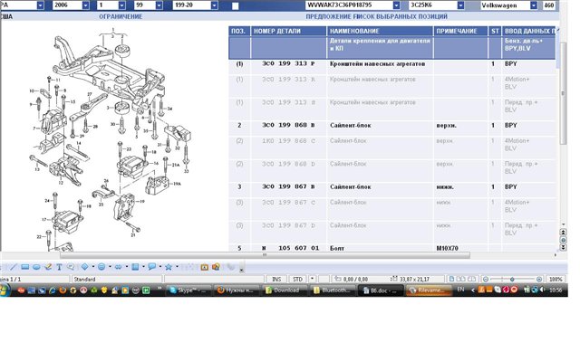Screen dimensions: 580x362
Task: Open the 3C25K6 model code dropdown
Action: pyautogui.click(x=460, y=5)
